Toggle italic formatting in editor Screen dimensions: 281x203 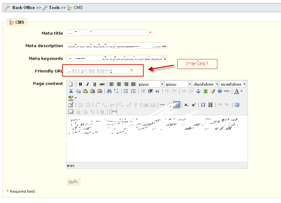tap(88, 84)
